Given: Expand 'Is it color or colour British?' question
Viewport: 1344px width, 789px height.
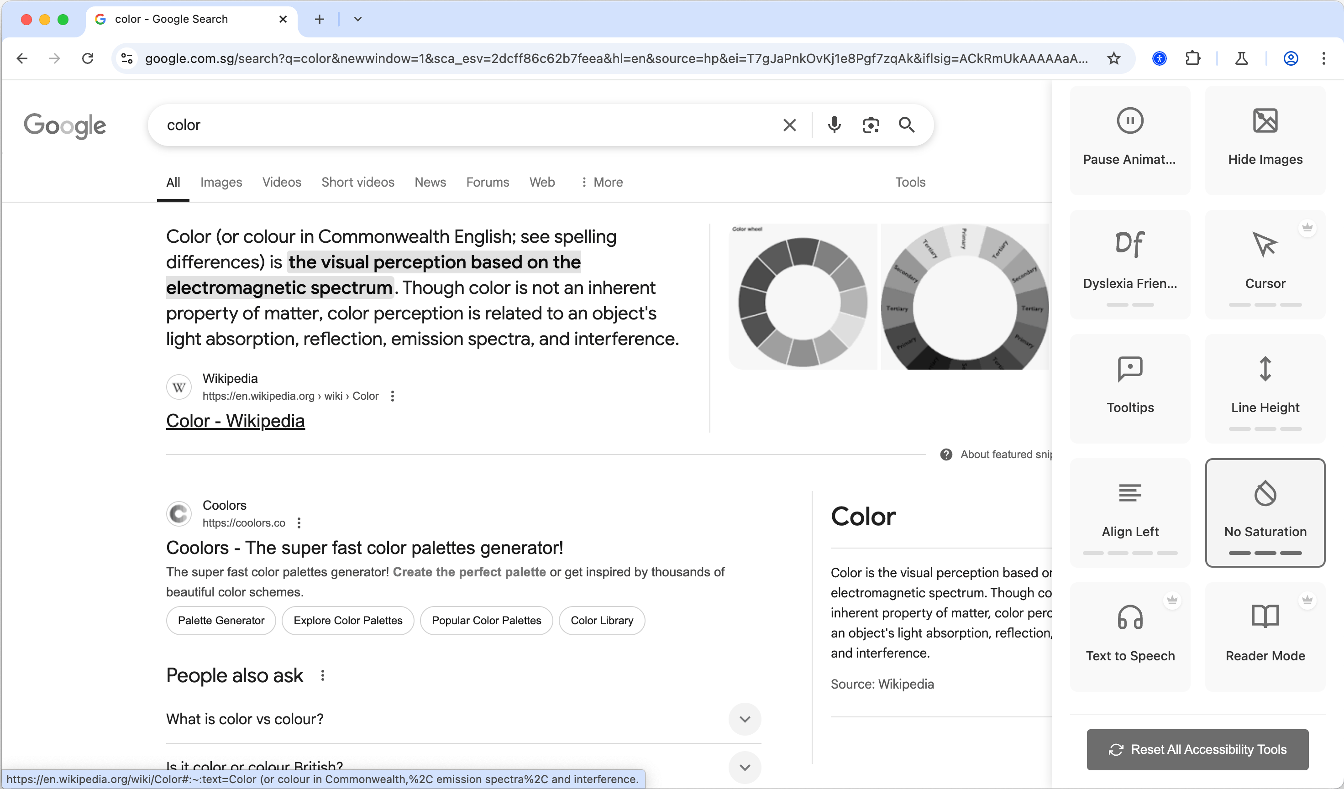Looking at the screenshot, I should (463, 767).
